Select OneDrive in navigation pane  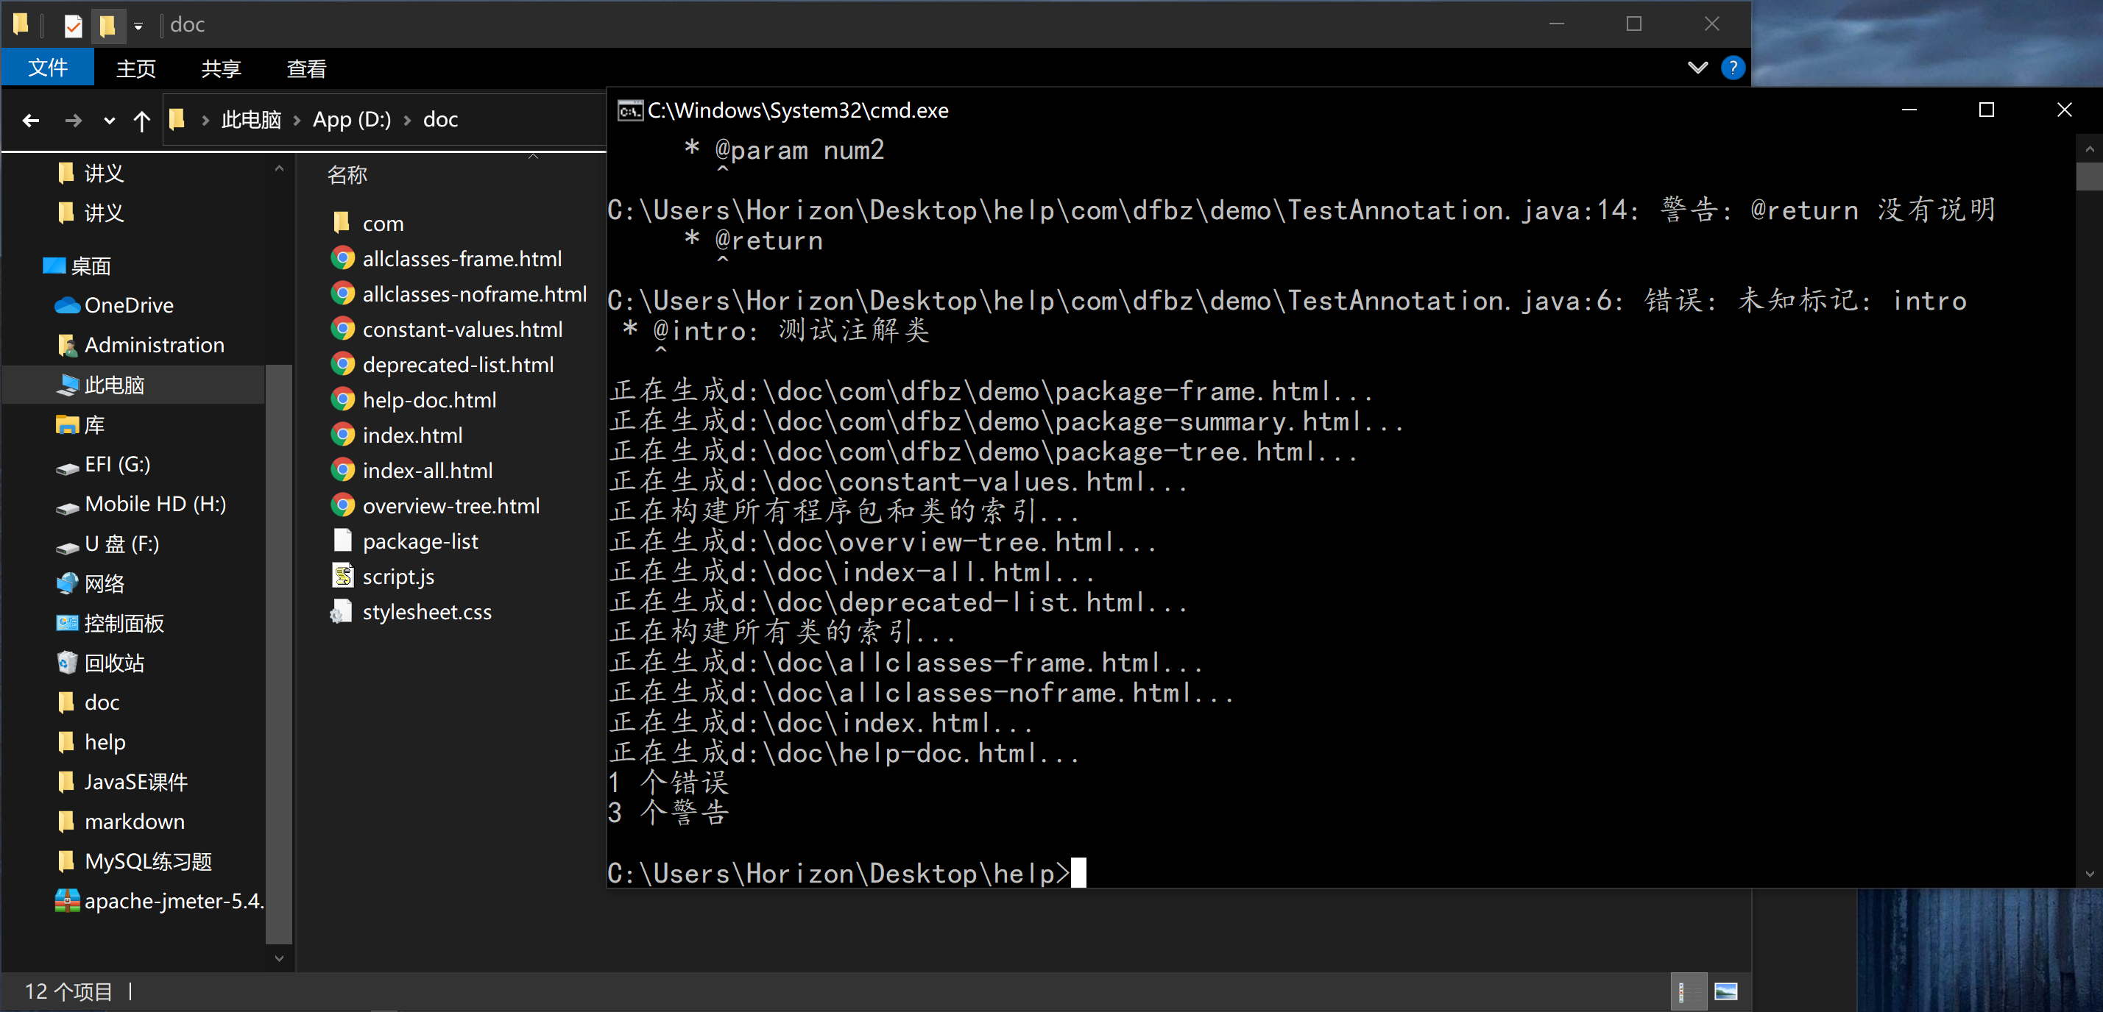click(128, 305)
